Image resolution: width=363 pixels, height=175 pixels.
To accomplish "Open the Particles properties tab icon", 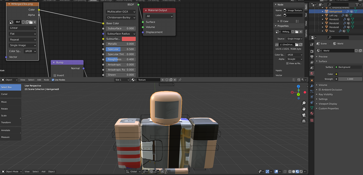I will [x=312, y=91].
